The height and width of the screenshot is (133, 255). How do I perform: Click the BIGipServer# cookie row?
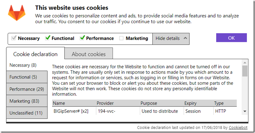pos(144,111)
